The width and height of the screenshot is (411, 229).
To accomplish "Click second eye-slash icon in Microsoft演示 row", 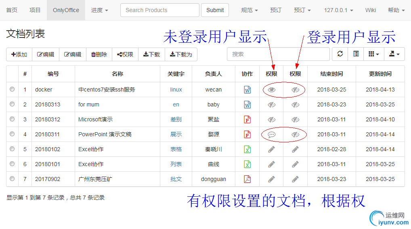I will [x=296, y=120].
